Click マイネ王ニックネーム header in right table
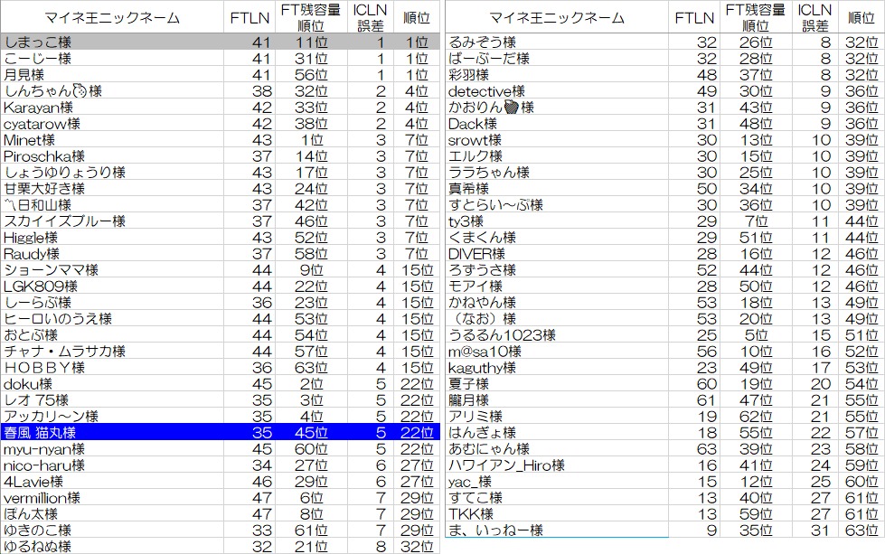This screenshot has height=554, width=885. coord(557,18)
